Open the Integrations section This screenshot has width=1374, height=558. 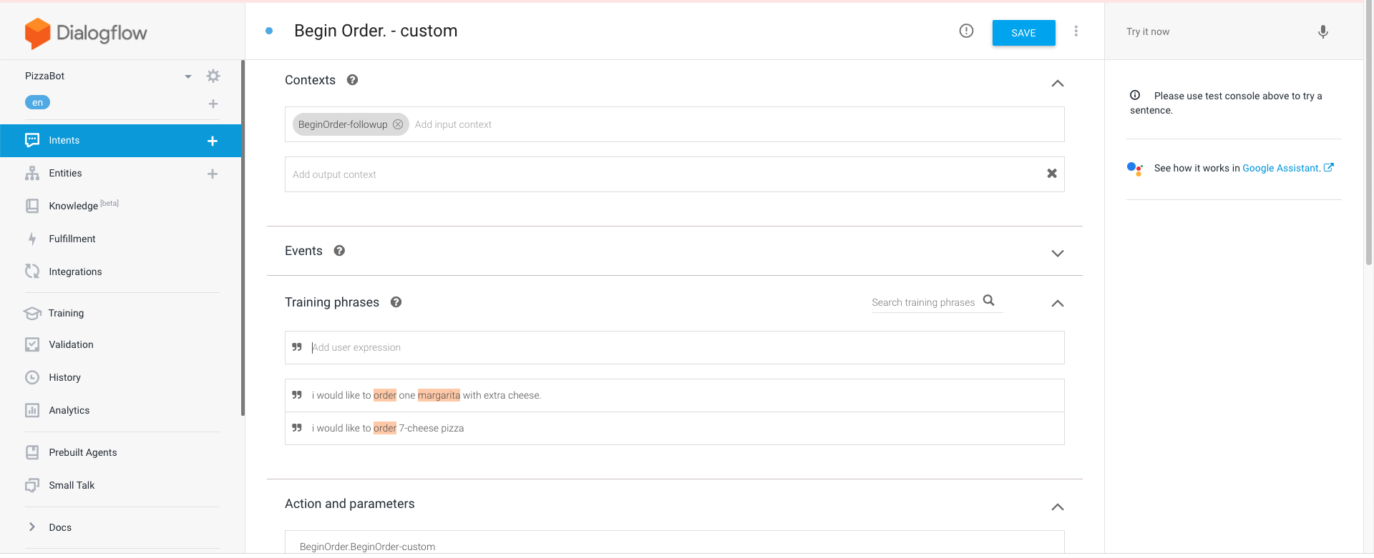coord(75,271)
